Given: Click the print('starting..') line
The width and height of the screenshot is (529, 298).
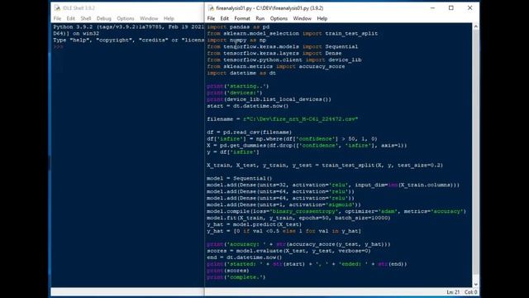Looking at the screenshot, I should click(x=238, y=86).
